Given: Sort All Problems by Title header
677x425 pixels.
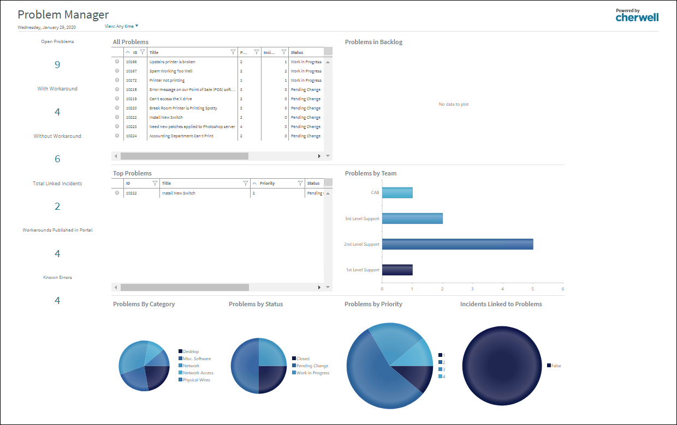Looking at the screenshot, I should pyautogui.click(x=154, y=53).
